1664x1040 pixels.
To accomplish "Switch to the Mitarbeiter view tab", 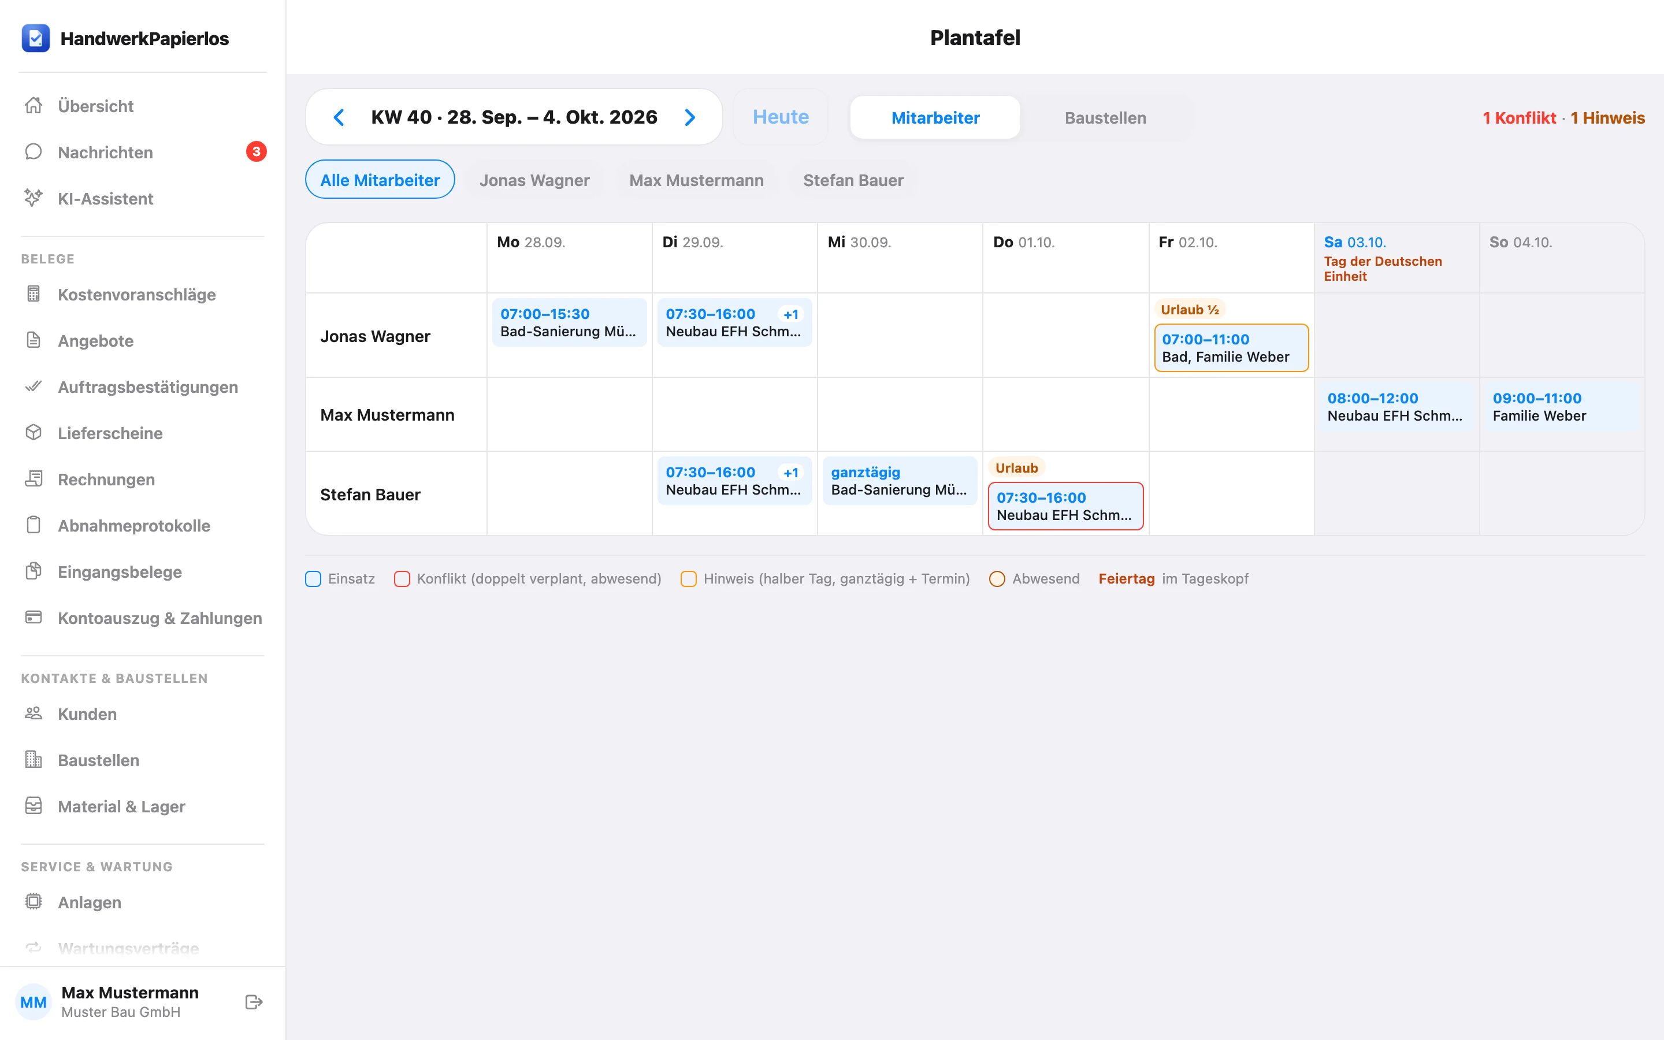I will [935, 118].
